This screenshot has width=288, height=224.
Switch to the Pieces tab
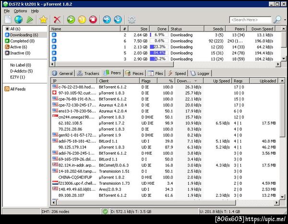click(x=134, y=73)
